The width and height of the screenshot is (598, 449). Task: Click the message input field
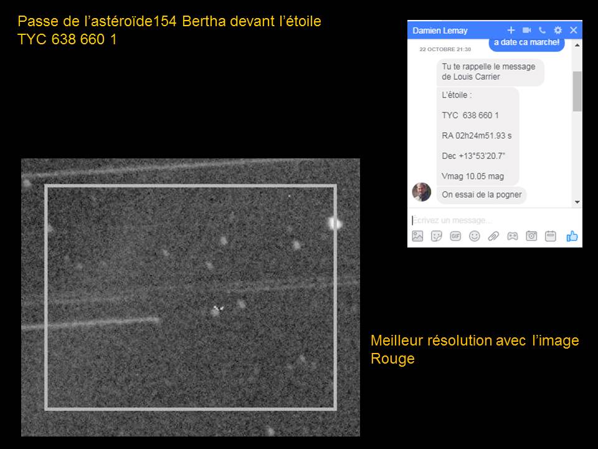coord(486,220)
